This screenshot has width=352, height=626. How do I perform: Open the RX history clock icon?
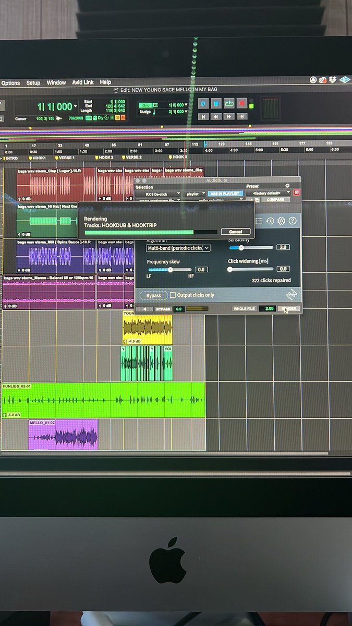(x=270, y=221)
